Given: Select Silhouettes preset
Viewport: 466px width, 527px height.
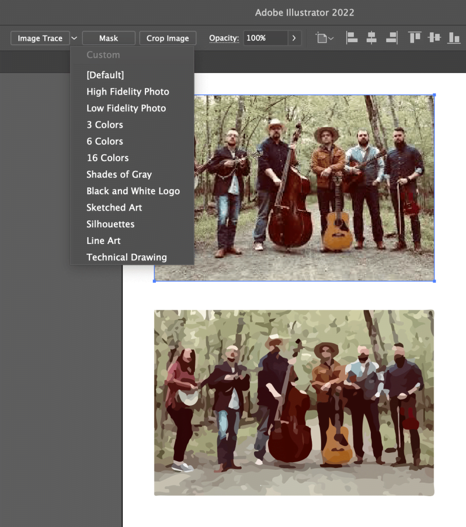Looking at the screenshot, I should (x=132, y=224).
